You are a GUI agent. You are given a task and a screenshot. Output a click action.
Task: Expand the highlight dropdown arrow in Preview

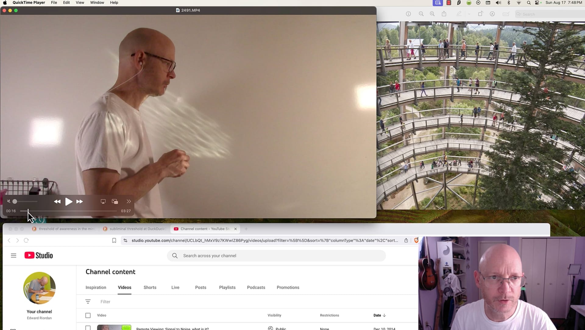(x=469, y=14)
